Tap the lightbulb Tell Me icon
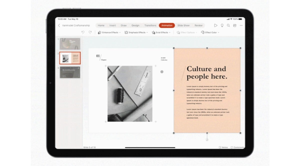The image size is (300, 166). click(x=222, y=25)
